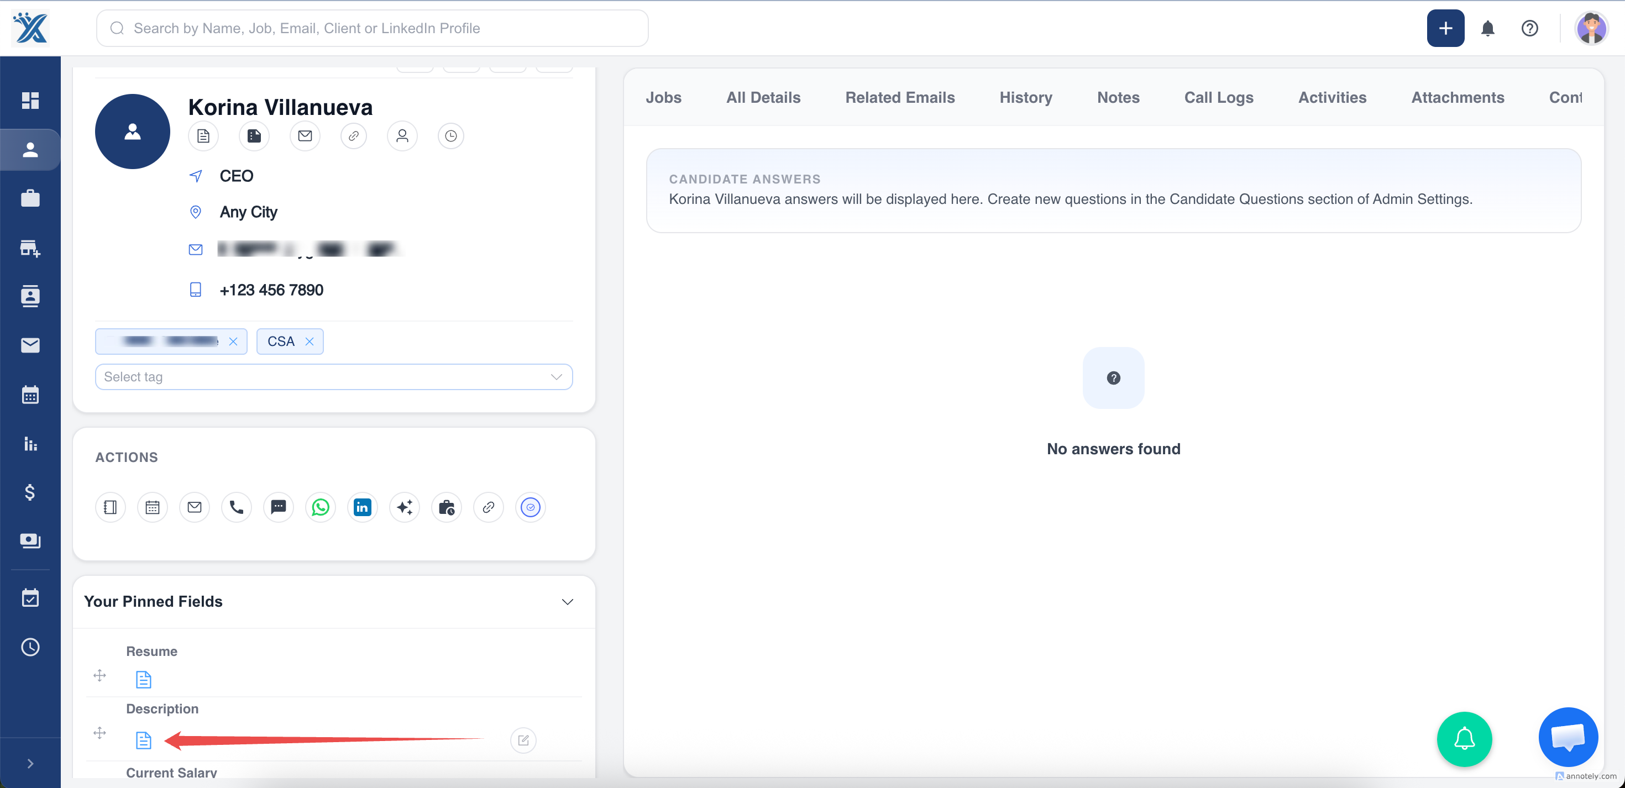Open Contacts via the sidebar contact-card icon
The width and height of the screenshot is (1625, 788).
(x=30, y=296)
